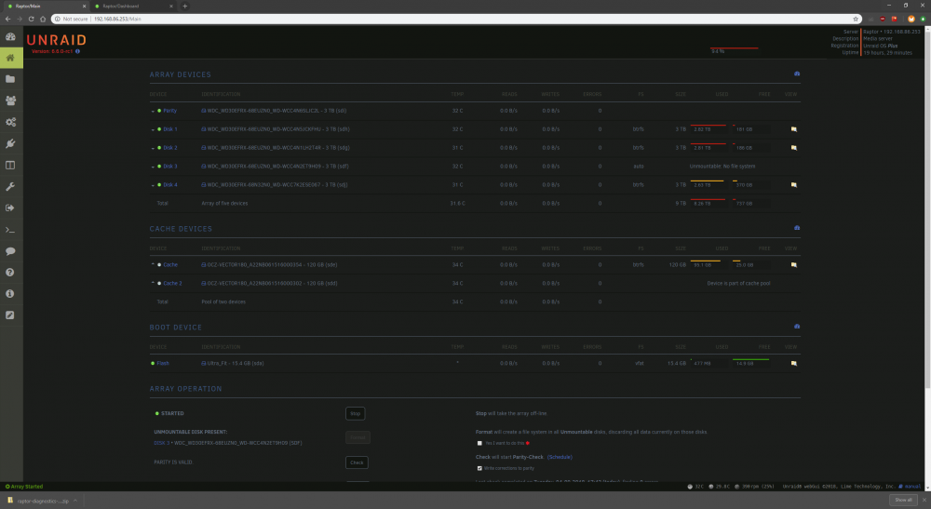Open the Users group icon in sidebar

(x=10, y=100)
